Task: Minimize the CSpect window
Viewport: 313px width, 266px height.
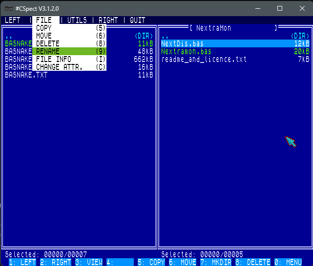Action: 258,8
